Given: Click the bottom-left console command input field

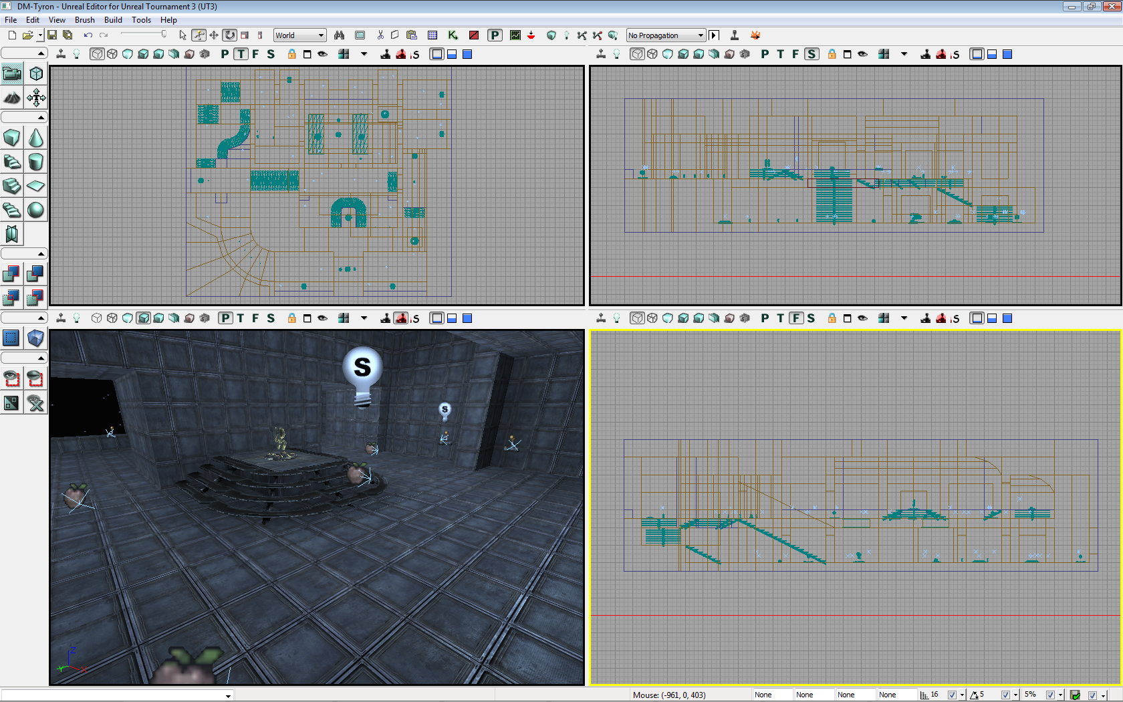Looking at the screenshot, I should [116, 695].
